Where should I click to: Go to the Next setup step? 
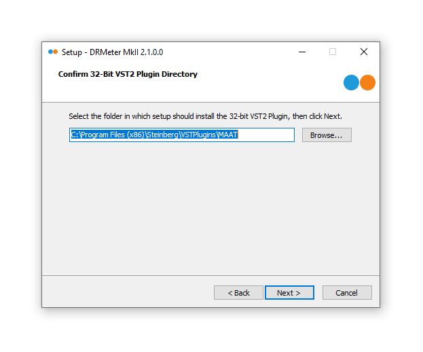pos(289,292)
